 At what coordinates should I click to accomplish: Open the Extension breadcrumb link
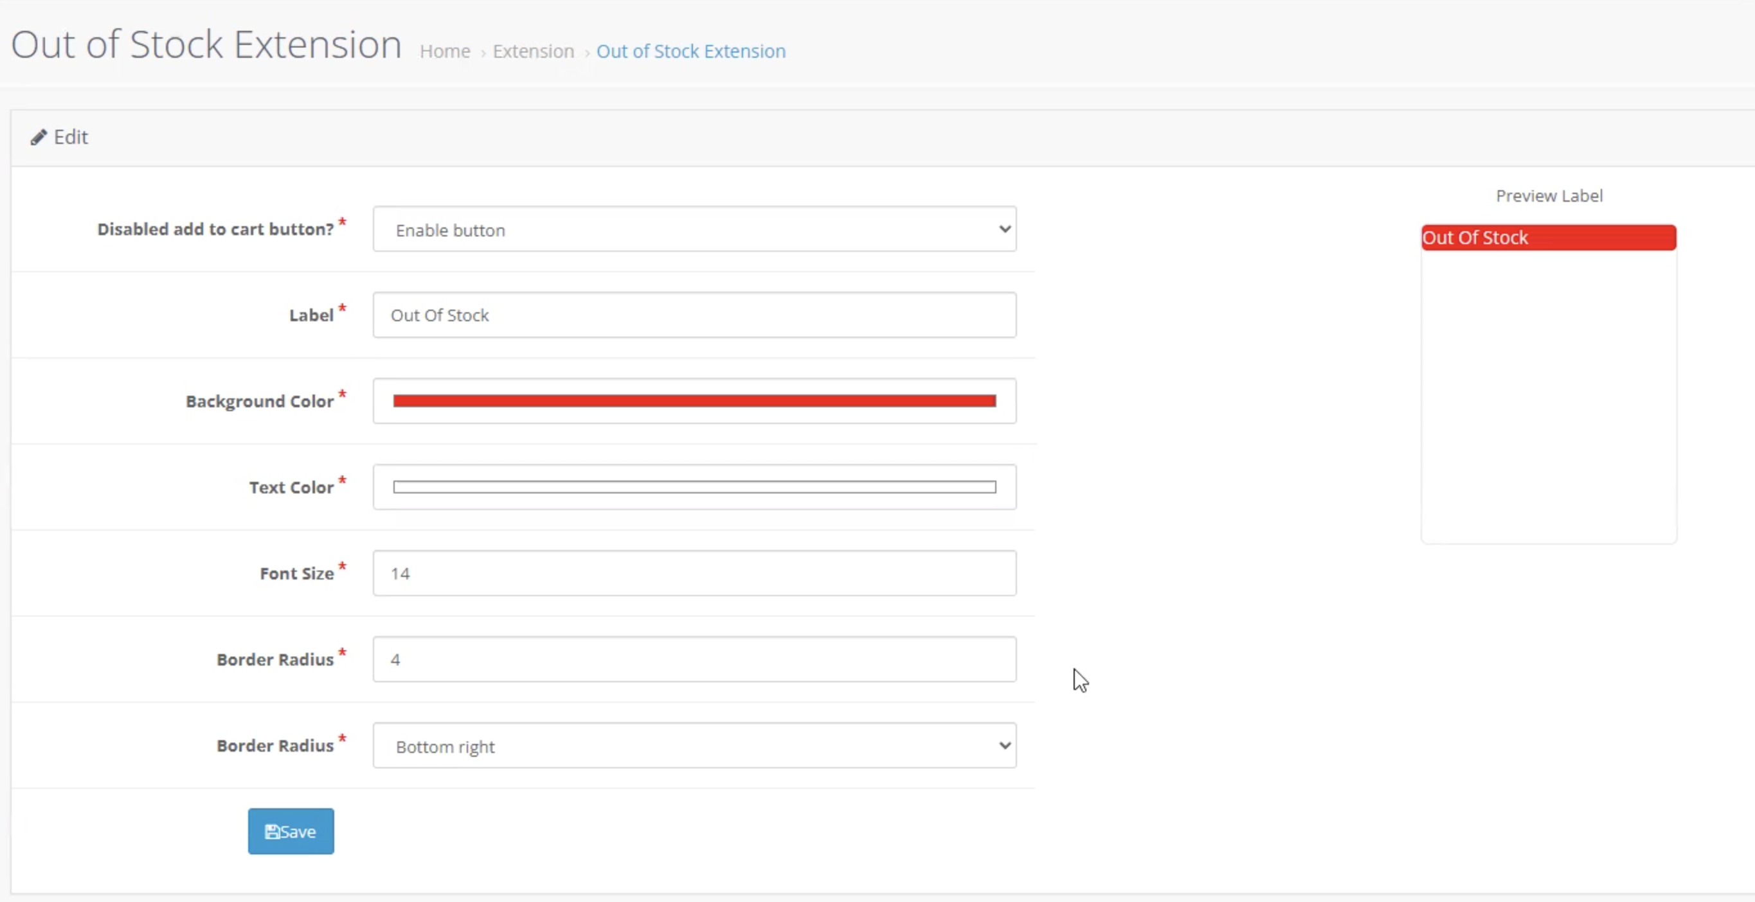click(534, 51)
